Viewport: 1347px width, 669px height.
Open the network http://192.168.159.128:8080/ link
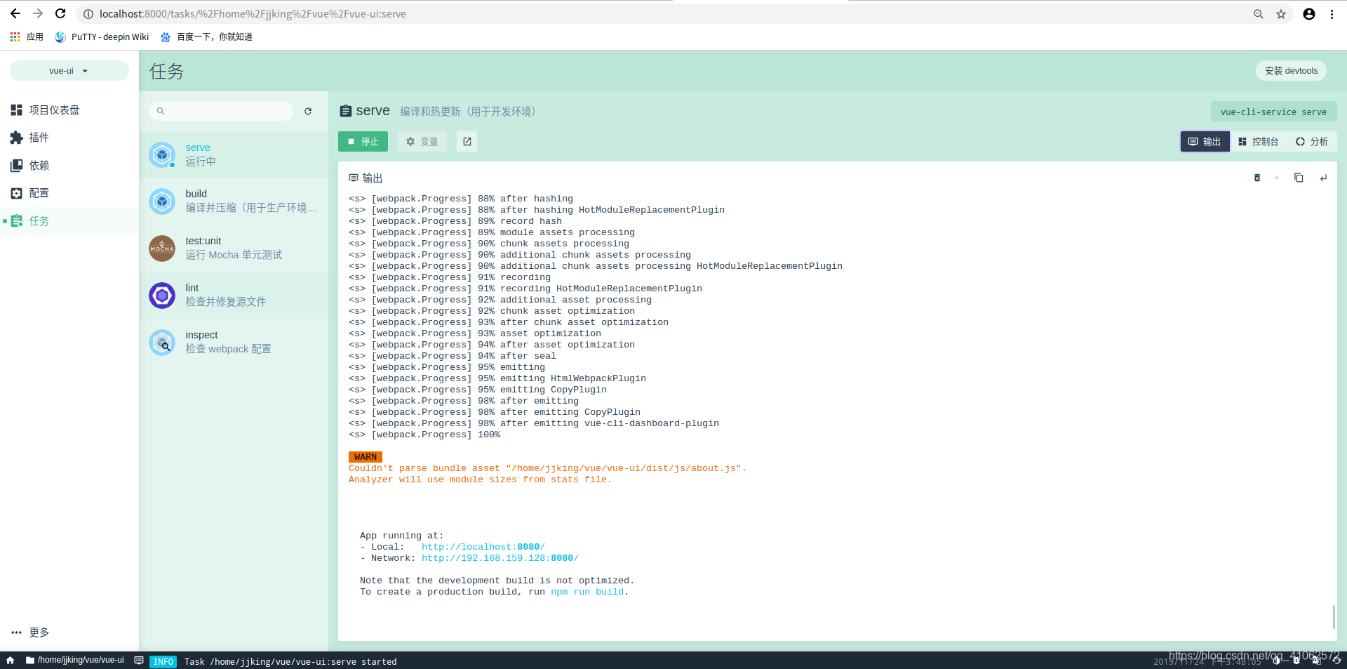click(500, 558)
